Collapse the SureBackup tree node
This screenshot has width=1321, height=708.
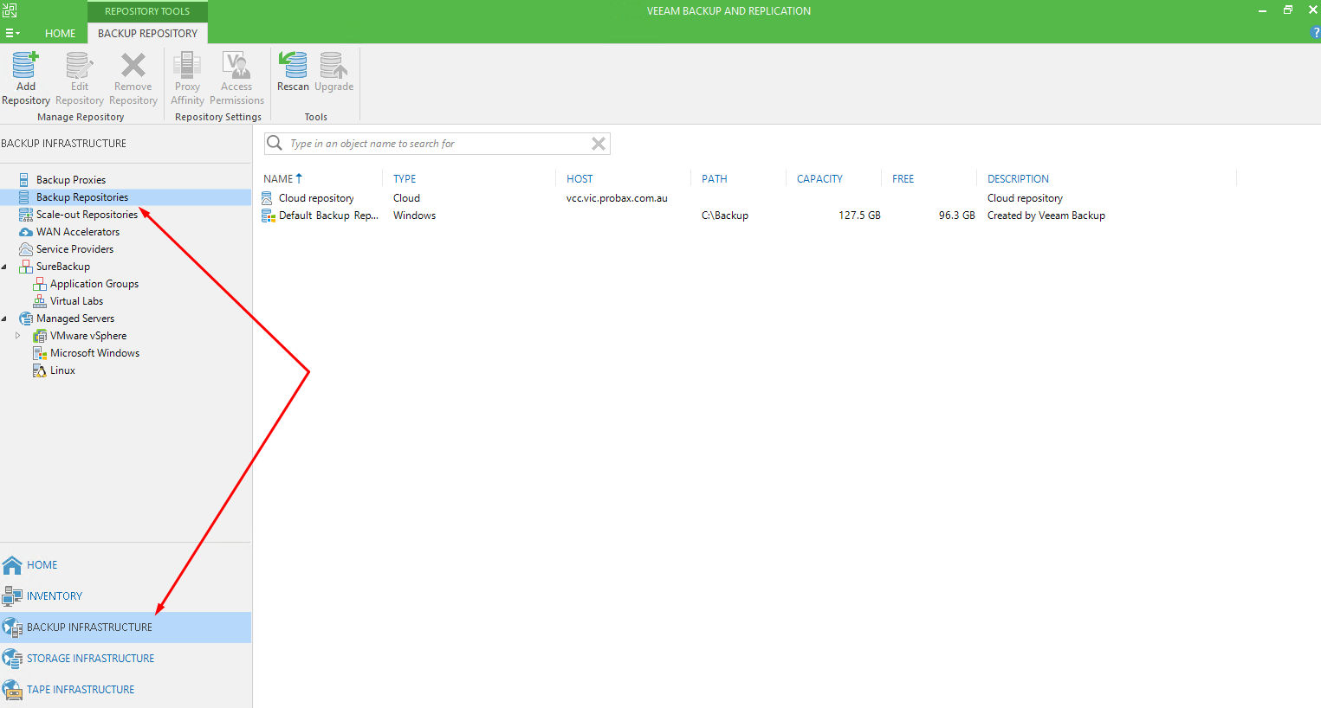click(4, 267)
